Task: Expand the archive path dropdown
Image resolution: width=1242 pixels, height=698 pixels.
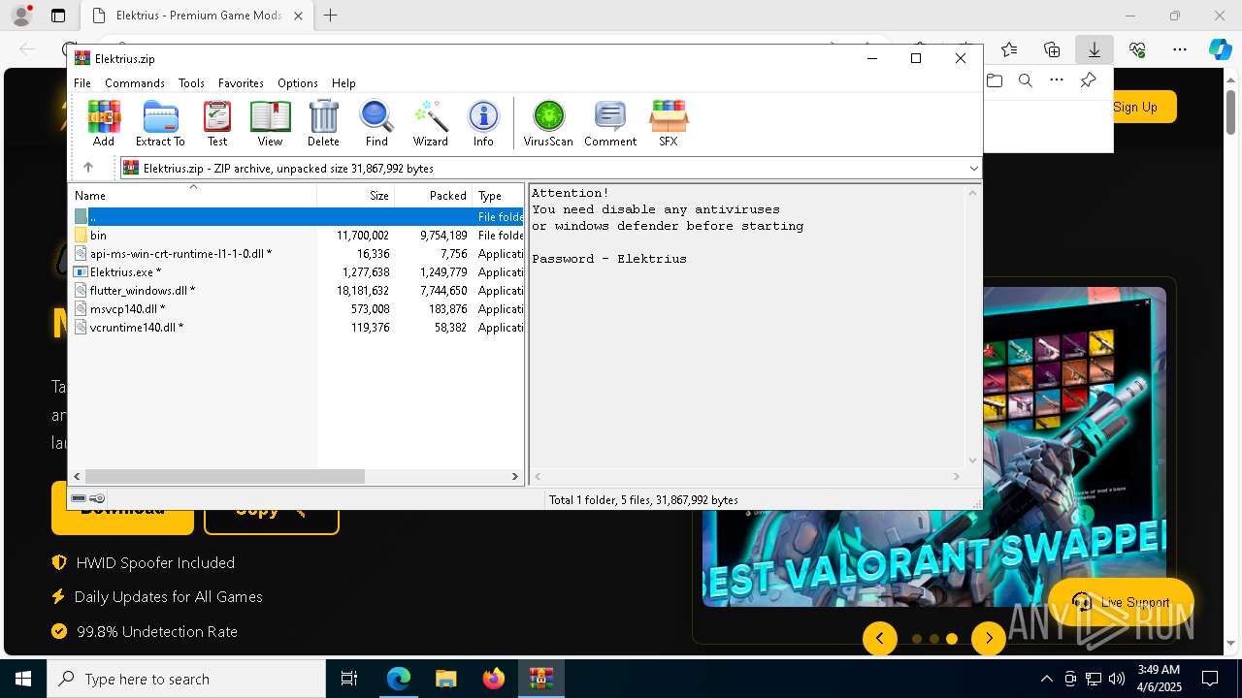Action: click(x=973, y=169)
